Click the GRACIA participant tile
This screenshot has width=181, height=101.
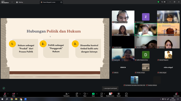(x=123, y=67)
